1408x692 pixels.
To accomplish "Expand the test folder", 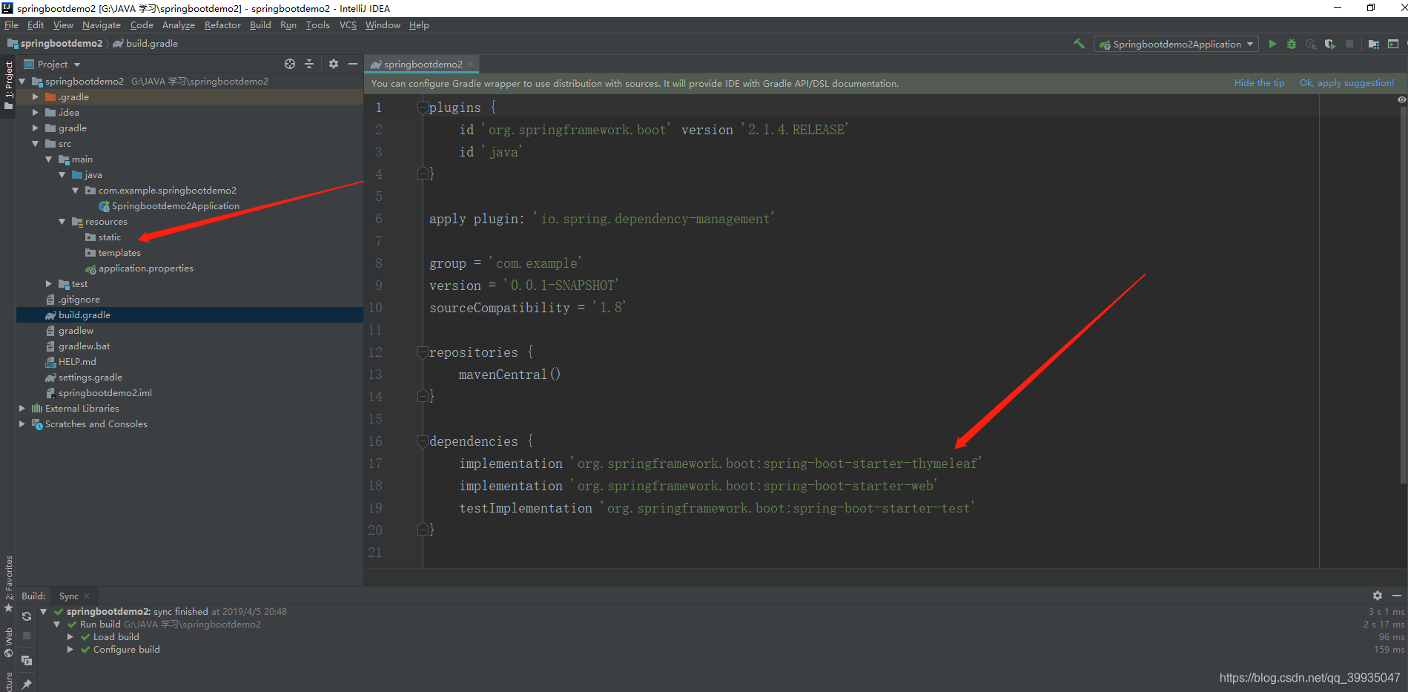I will tap(48, 284).
